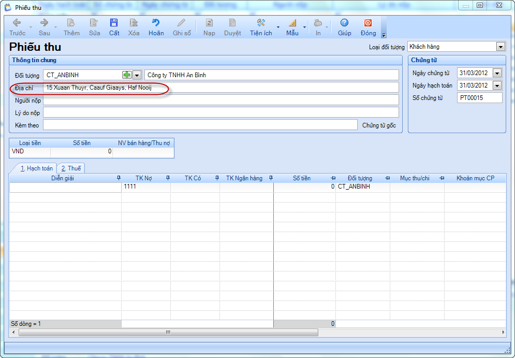Expand the Ngày hạch toán date dropdown
Image resolution: width=515 pixels, height=358 pixels.
tap(497, 85)
